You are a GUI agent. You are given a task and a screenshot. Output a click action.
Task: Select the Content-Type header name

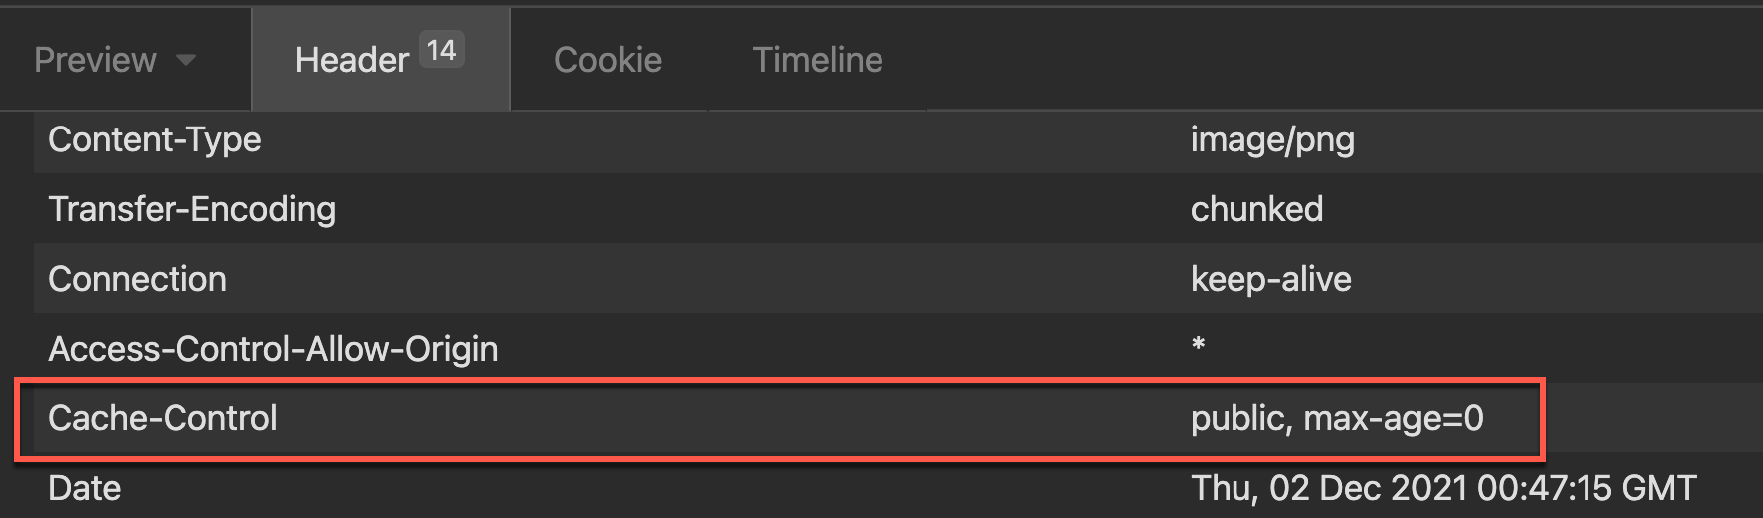[155, 140]
